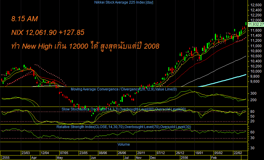Click the 'Relative Strength Index(CLOSE,14,30,70)' indicator label

90,127
